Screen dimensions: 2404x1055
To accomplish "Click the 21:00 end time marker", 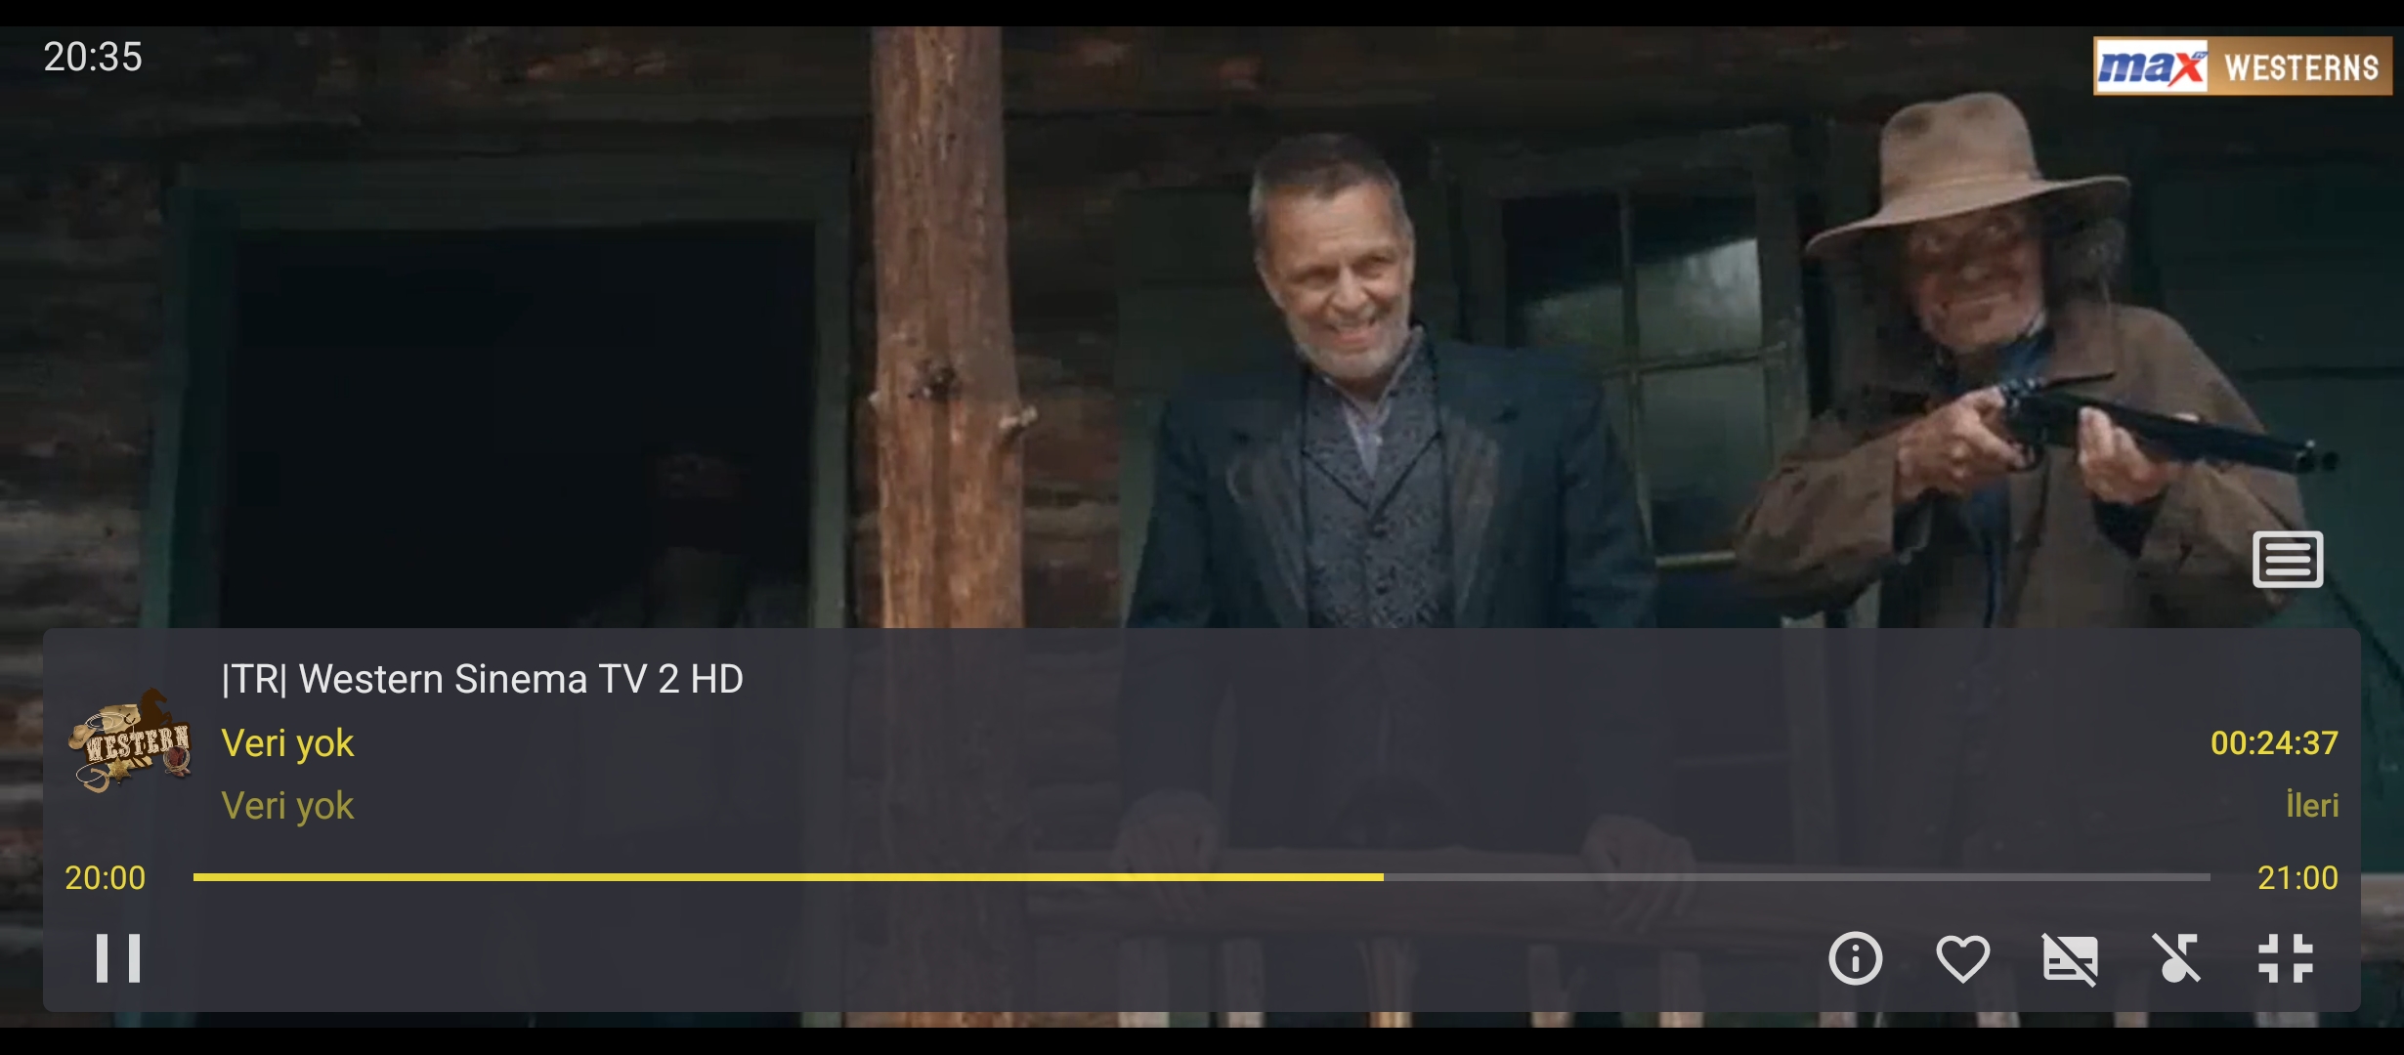I will pyautogui.click(x=2297, y=878).
